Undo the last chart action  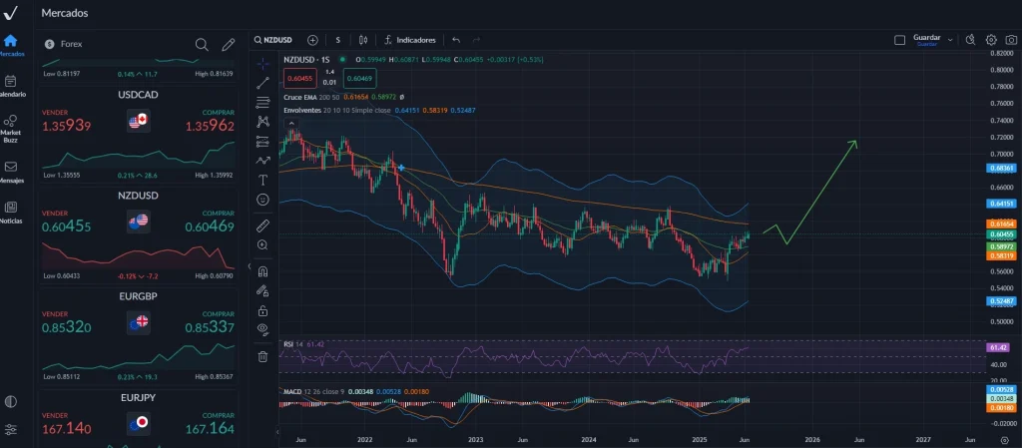pyautogui.click(x=456, y=40)
